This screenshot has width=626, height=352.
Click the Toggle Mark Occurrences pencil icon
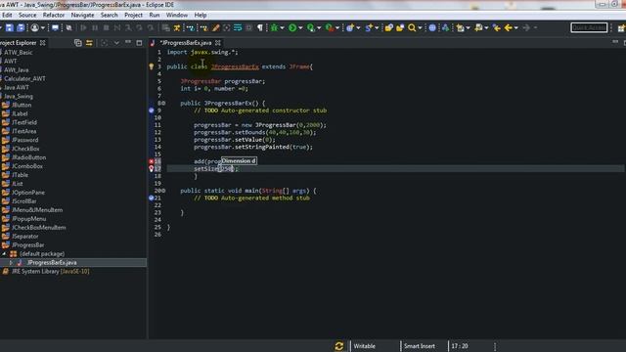coord(215,27)
